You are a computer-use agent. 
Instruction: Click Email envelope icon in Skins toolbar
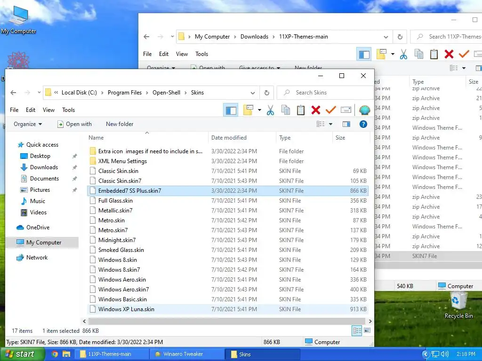346,110
